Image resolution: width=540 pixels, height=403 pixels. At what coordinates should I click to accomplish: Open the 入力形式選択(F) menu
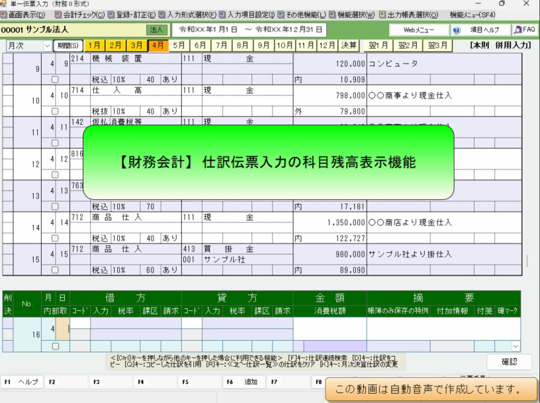coord(188,15)
